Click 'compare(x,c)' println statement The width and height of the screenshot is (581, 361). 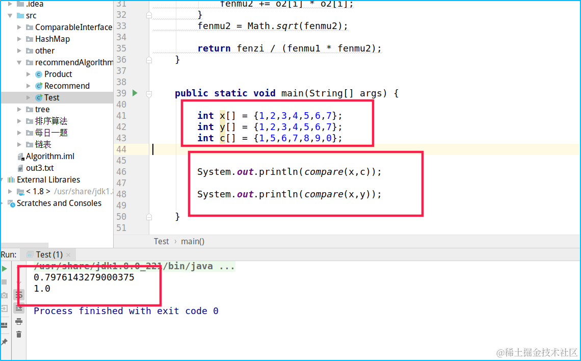[289, 172]
